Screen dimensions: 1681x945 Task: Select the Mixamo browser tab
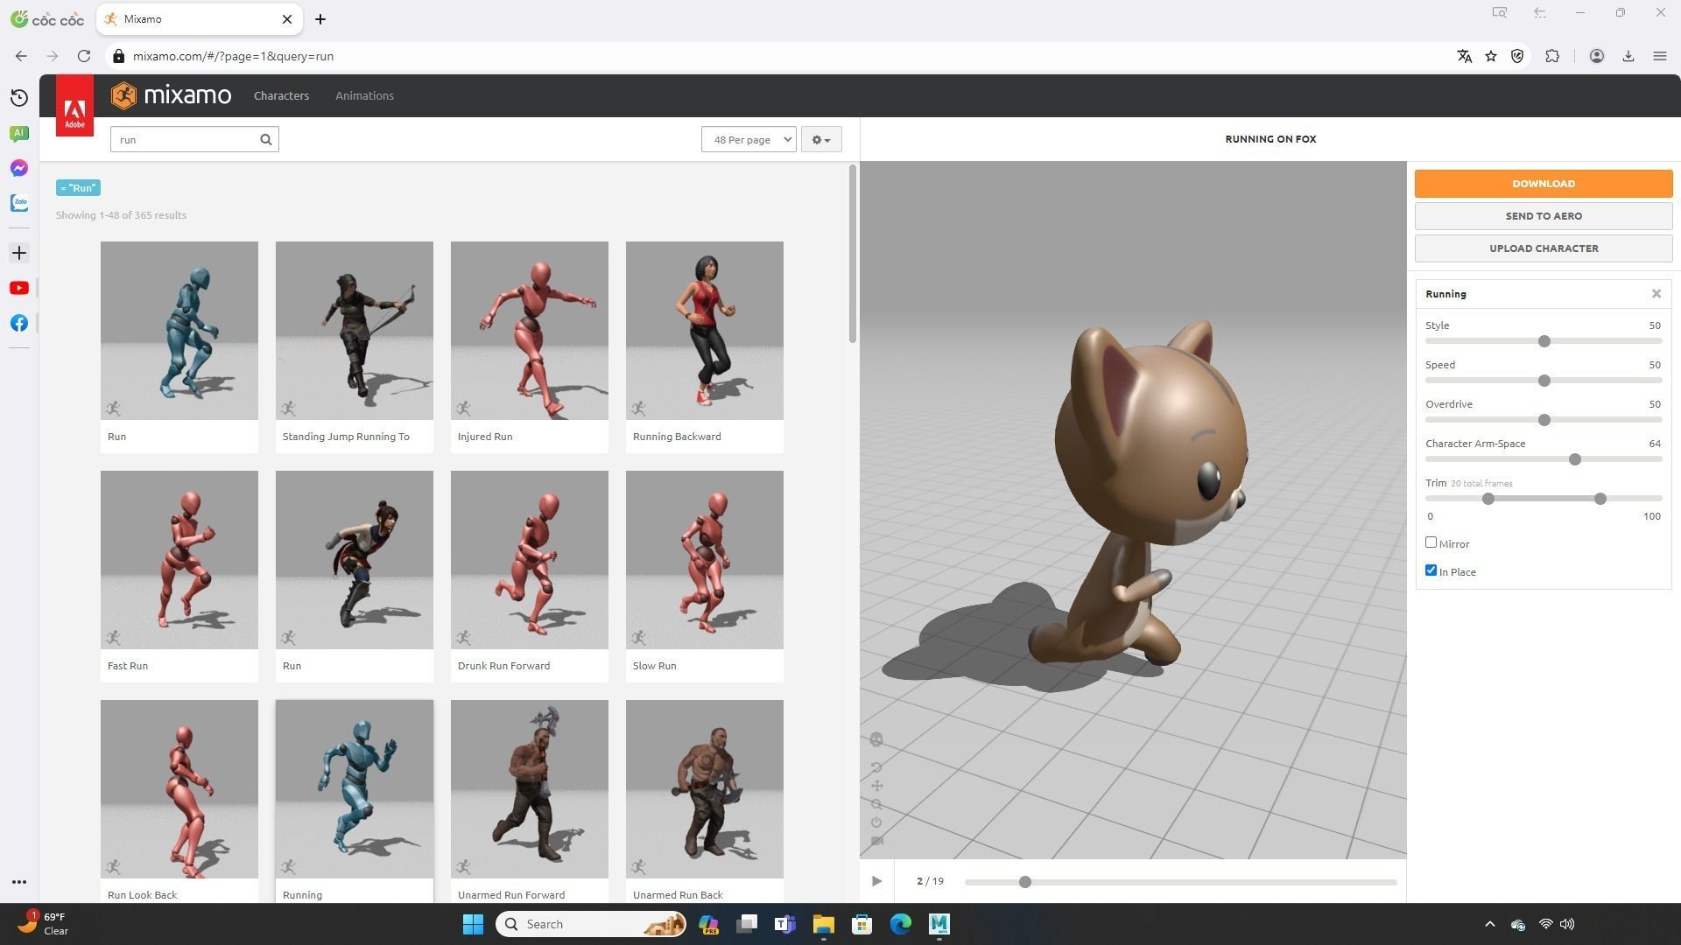click(199, 19)
